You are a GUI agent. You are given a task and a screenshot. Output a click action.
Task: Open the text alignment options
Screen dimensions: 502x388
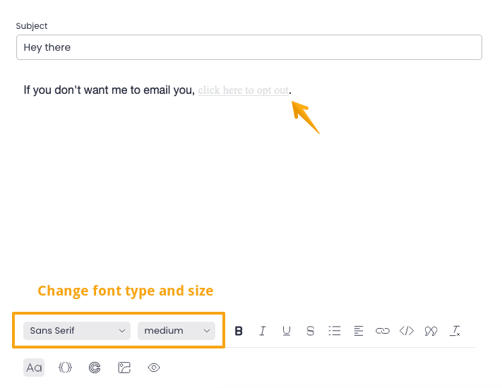pyautogui.click(x=359, y=330)
